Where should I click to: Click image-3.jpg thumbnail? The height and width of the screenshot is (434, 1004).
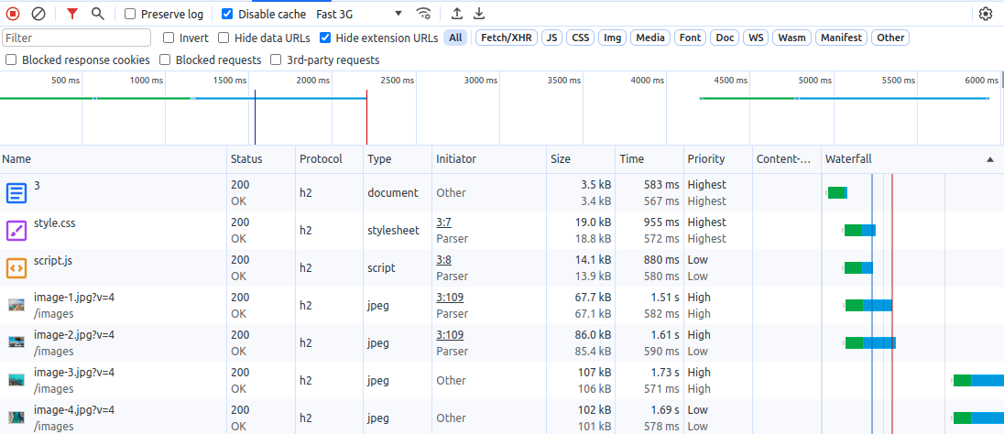tap(16, 380)
